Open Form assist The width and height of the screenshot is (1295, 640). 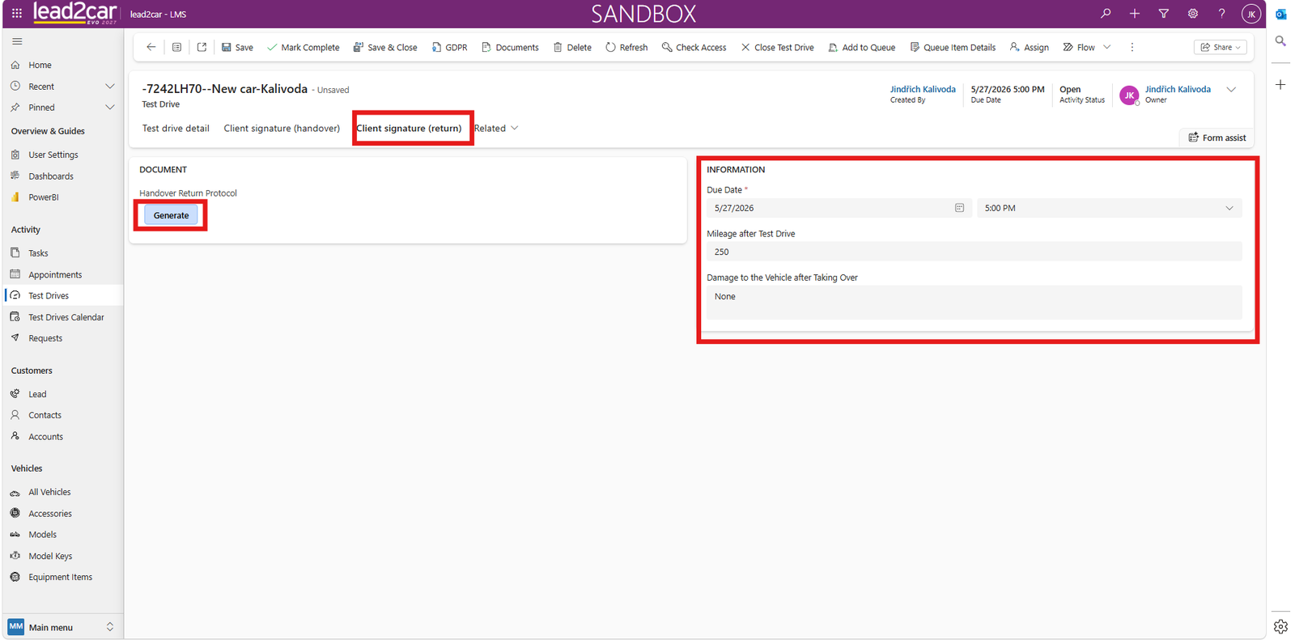[1216, 138]
